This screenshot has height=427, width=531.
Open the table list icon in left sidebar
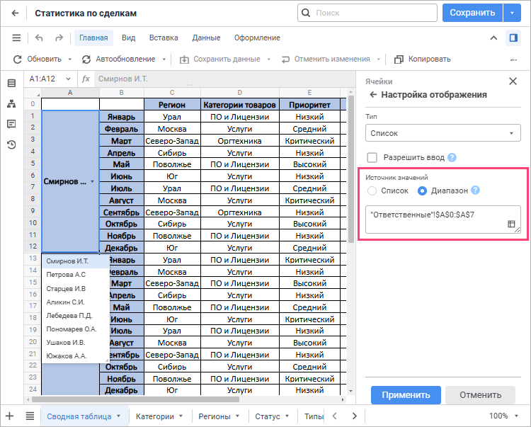[x=11, y=83]
